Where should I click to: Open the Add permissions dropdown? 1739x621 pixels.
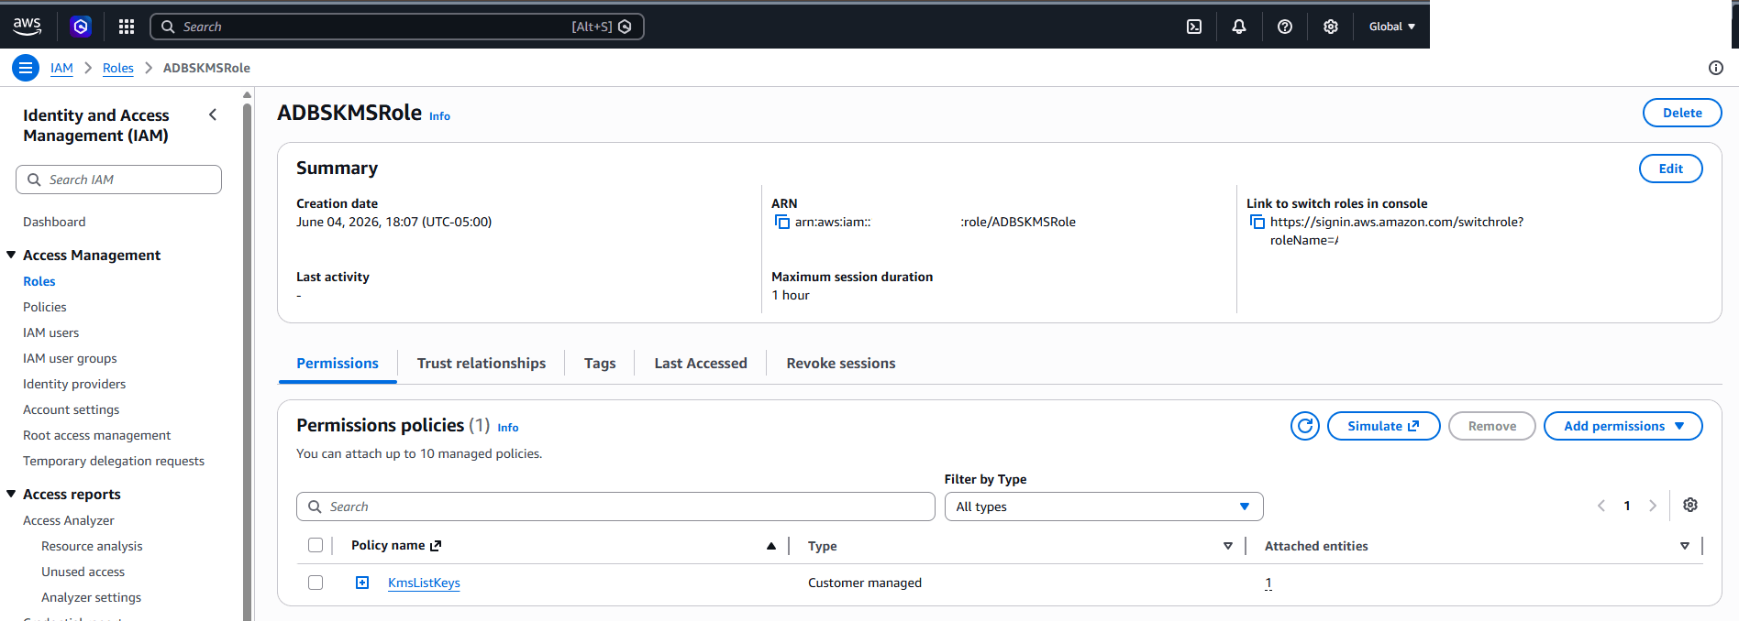click(x=1623, y=426)
